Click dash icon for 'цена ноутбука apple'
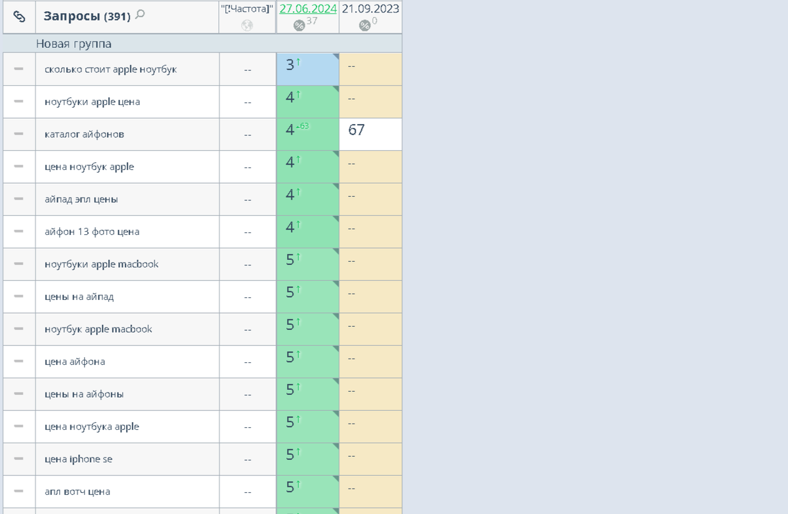788x514 pixels. click(19, 427)
